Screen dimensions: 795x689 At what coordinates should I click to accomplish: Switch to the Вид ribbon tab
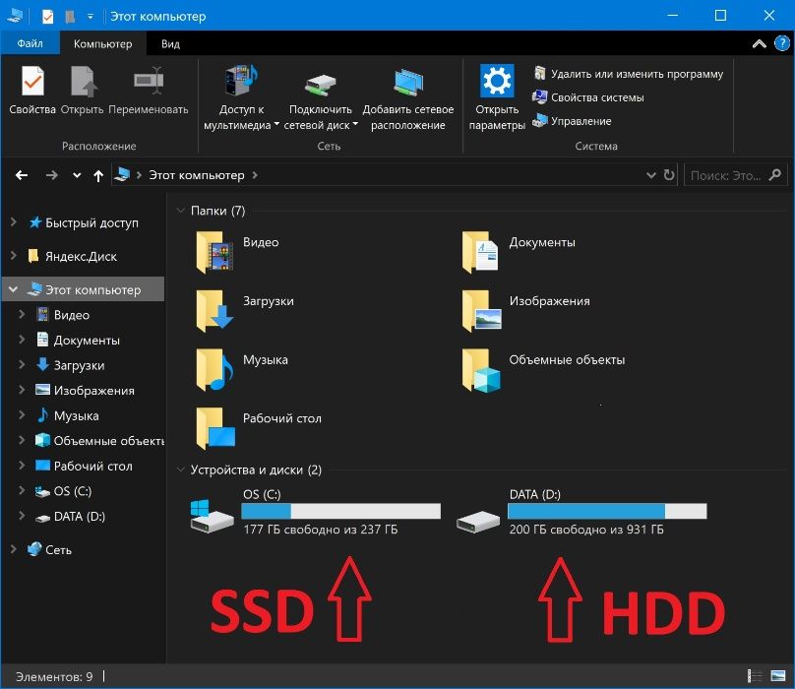171,43
